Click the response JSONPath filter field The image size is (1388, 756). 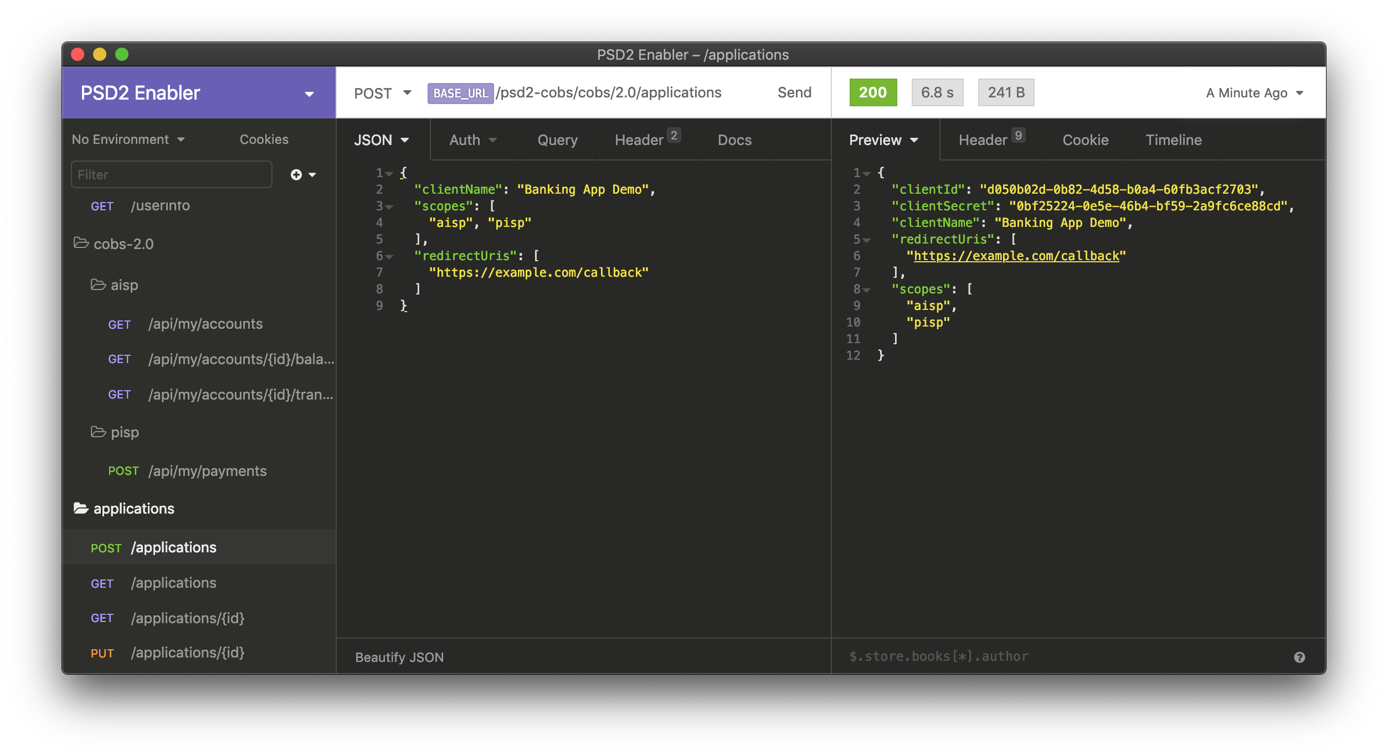(1063, 656)
